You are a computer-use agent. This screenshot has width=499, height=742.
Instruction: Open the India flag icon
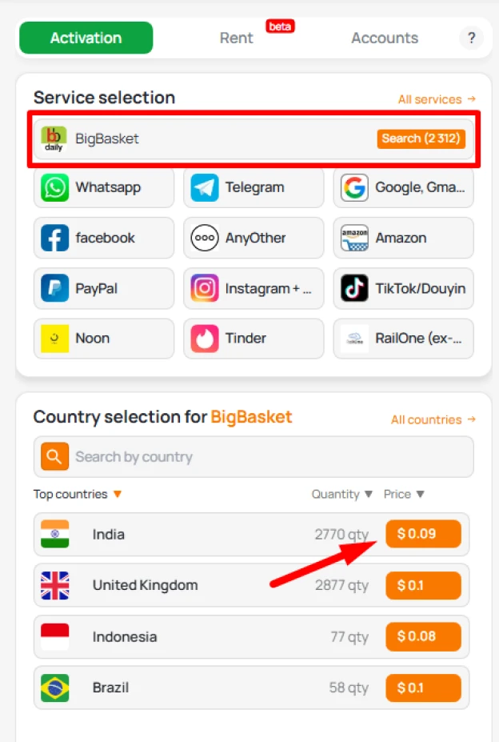(52, 534)
